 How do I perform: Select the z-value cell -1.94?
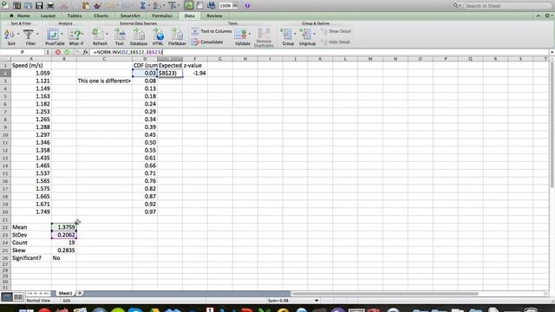195,73
